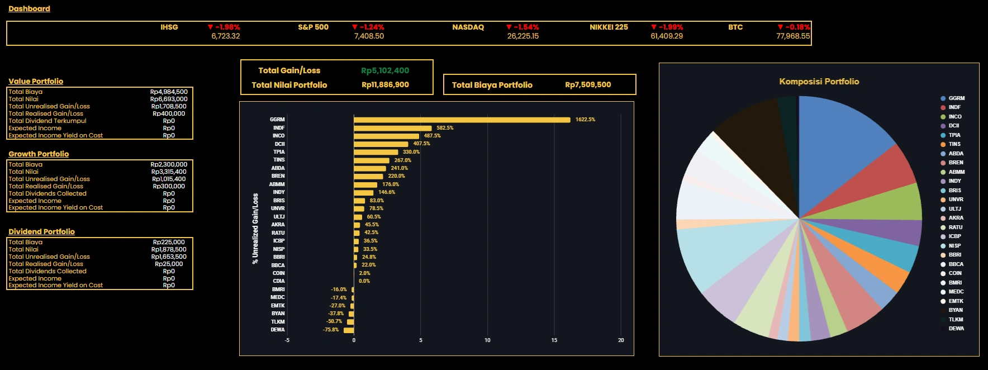Select Growth Portfolio unrealised gain Rp1,015,400

tap(169, 179)
